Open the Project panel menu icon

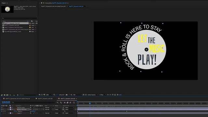pyautogui.click(x=7, y=3)
